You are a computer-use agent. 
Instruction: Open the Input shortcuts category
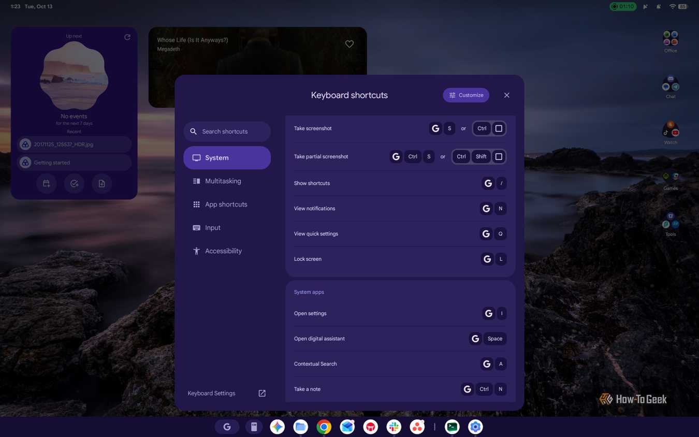click(x=227, y=228)
